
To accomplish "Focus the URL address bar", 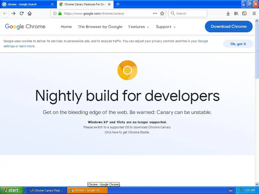I will tap(108, 13).
